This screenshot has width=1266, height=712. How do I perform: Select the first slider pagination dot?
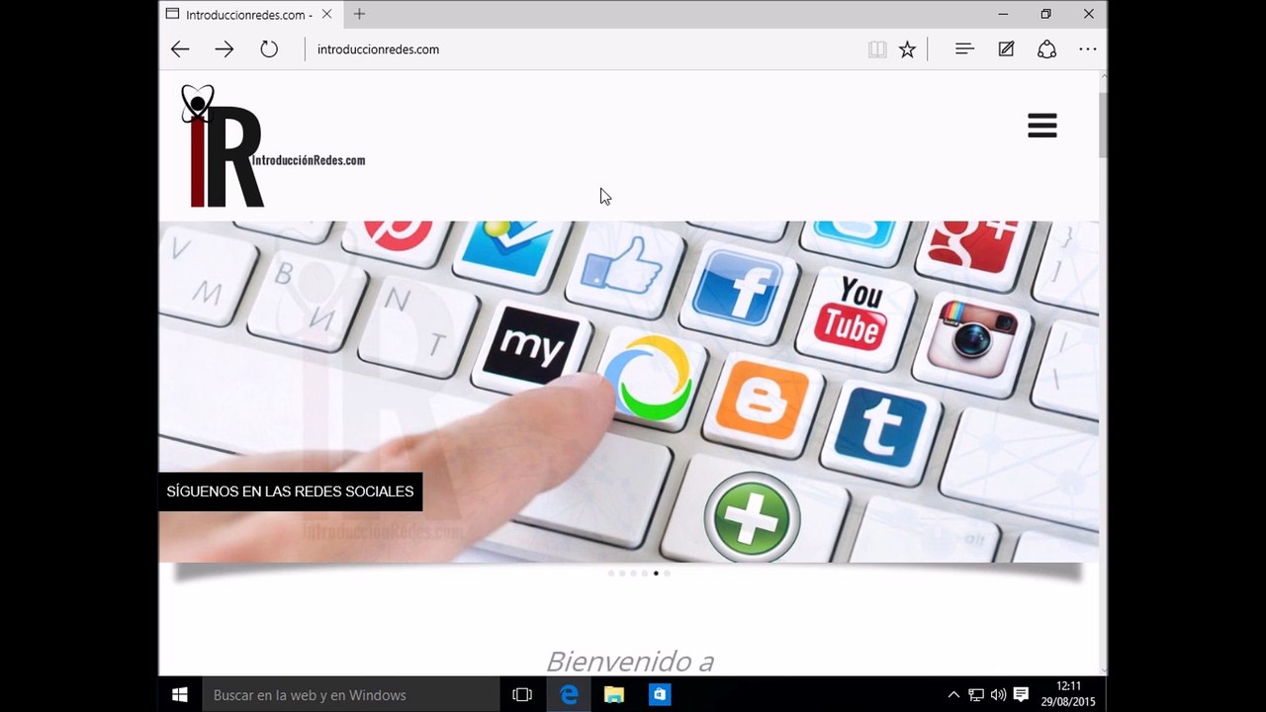pyautogui.click(x=611, y=574)
